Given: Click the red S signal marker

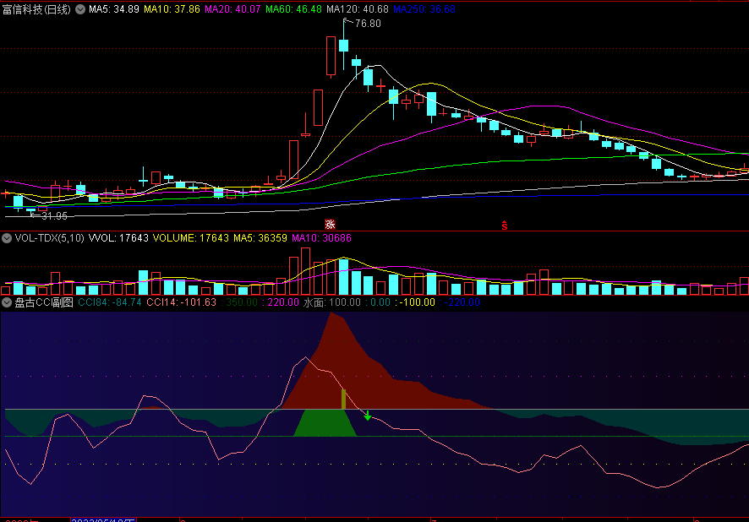Looking at the screenshot, I should click(x=505, y=226).
